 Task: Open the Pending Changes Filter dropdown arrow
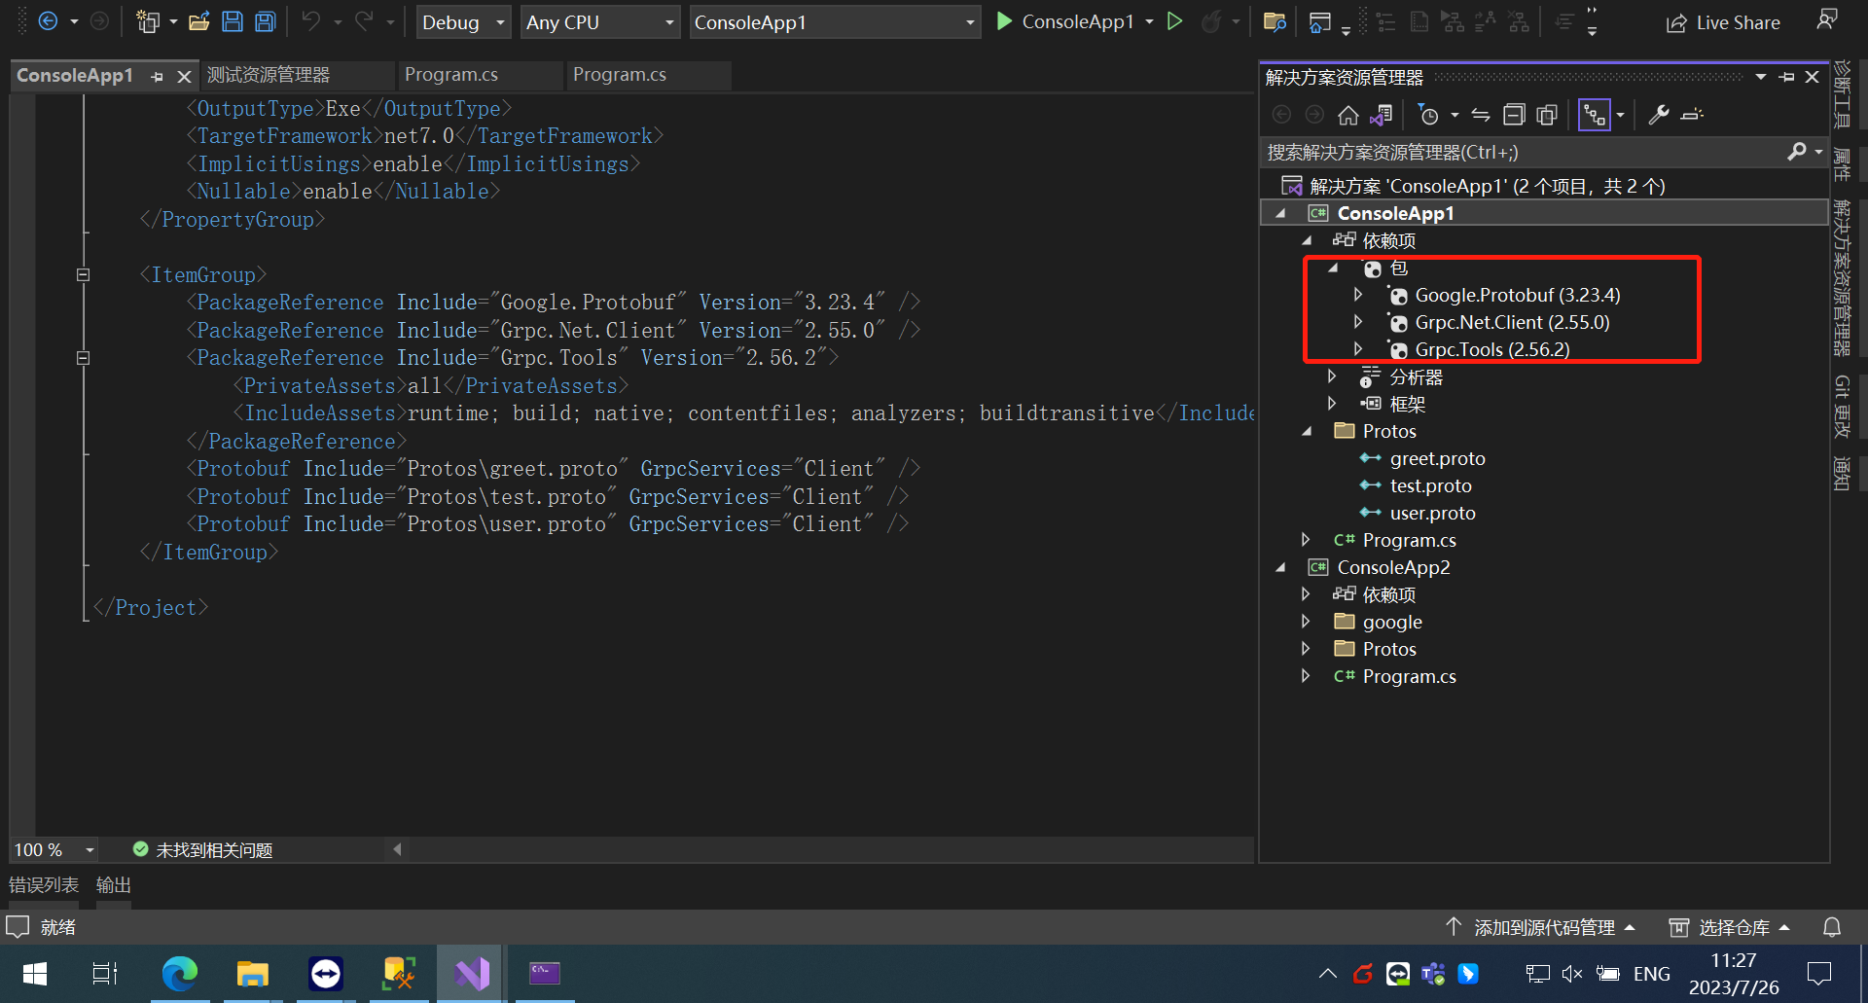click(1455, 115)
